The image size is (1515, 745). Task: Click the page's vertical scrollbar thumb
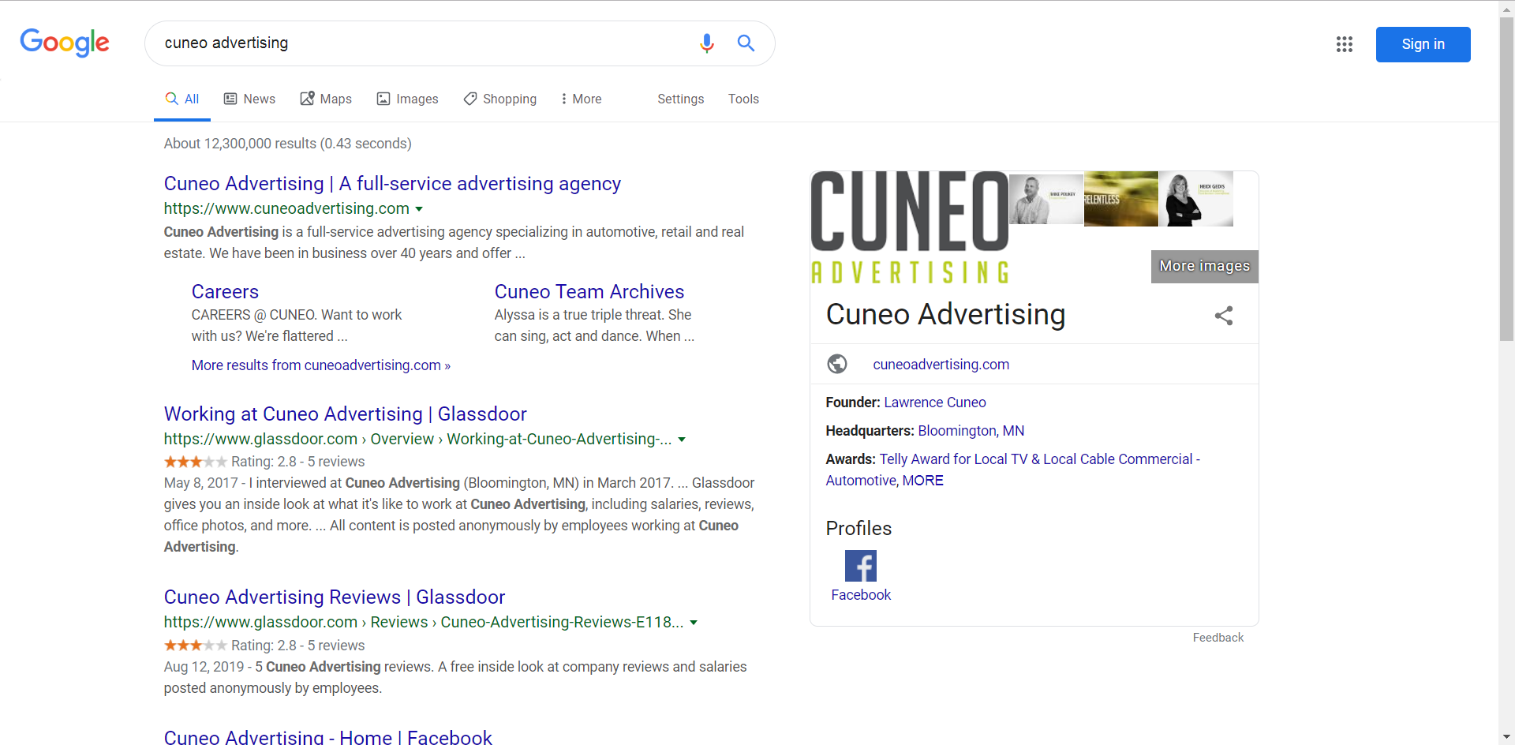(x=1507, y=178)
